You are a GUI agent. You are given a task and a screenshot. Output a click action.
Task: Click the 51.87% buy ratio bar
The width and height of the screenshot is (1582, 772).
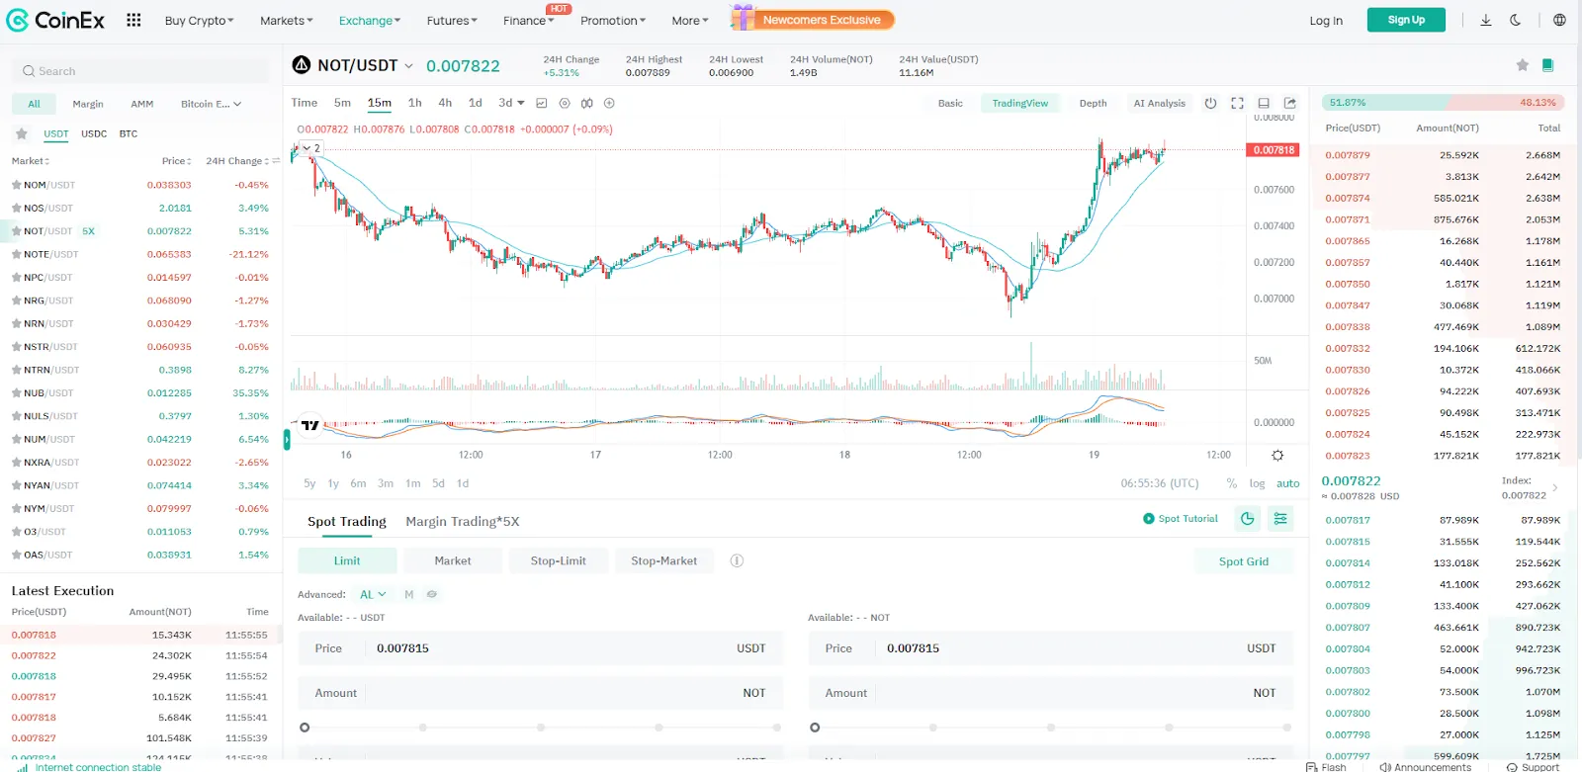(x=1385, y=103)
